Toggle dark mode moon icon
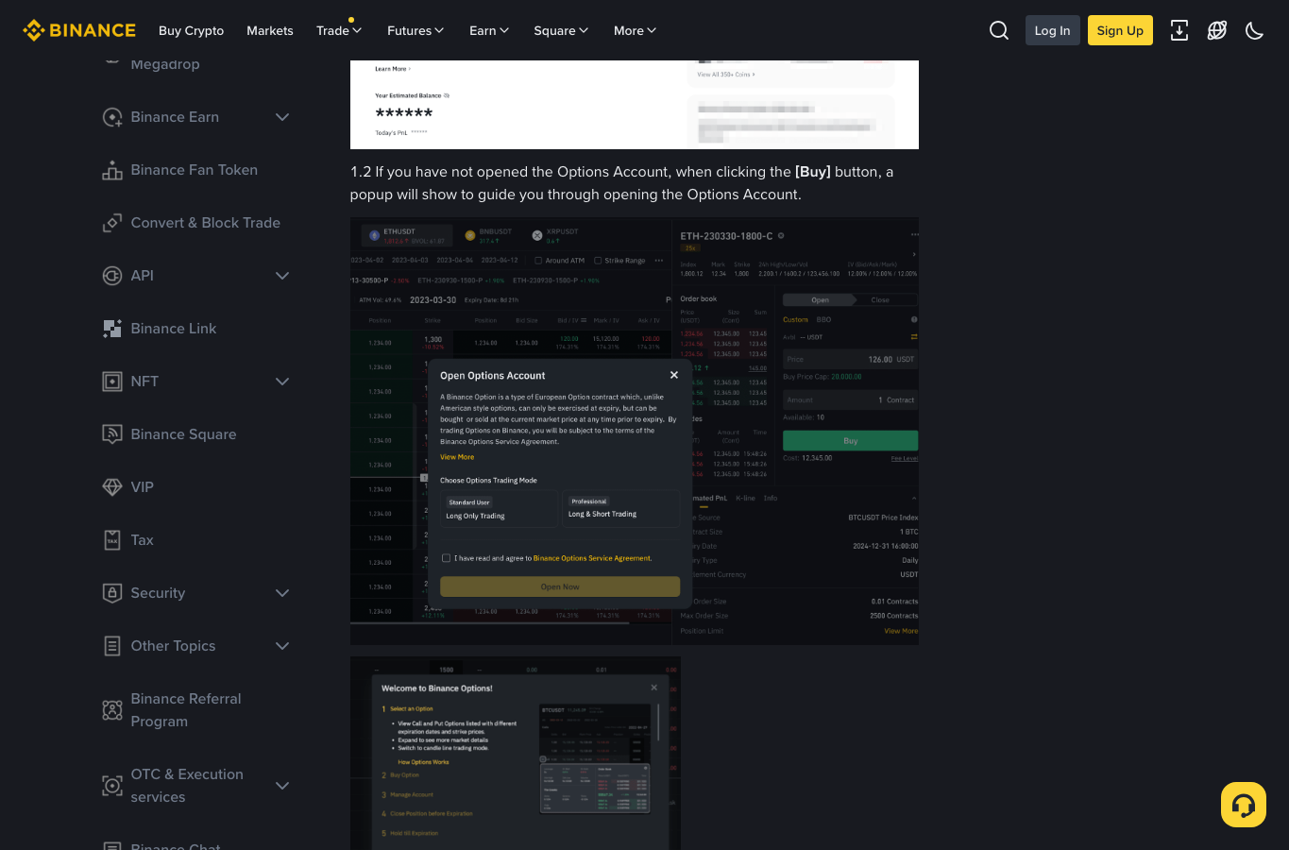 1255,30
